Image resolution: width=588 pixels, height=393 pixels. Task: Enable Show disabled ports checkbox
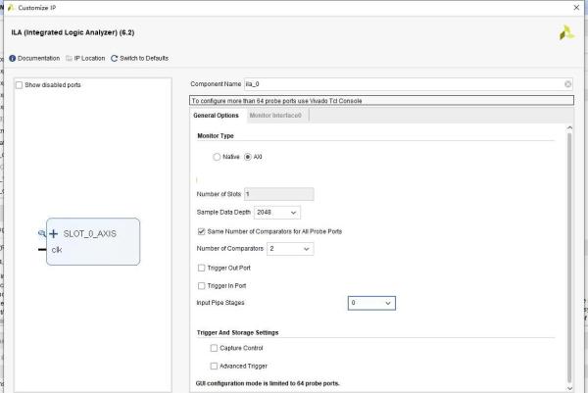click(20, 85)
